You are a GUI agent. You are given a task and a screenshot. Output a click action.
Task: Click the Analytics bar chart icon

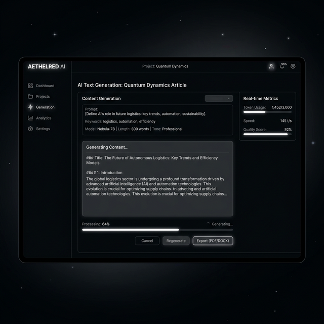click(30, 118)
